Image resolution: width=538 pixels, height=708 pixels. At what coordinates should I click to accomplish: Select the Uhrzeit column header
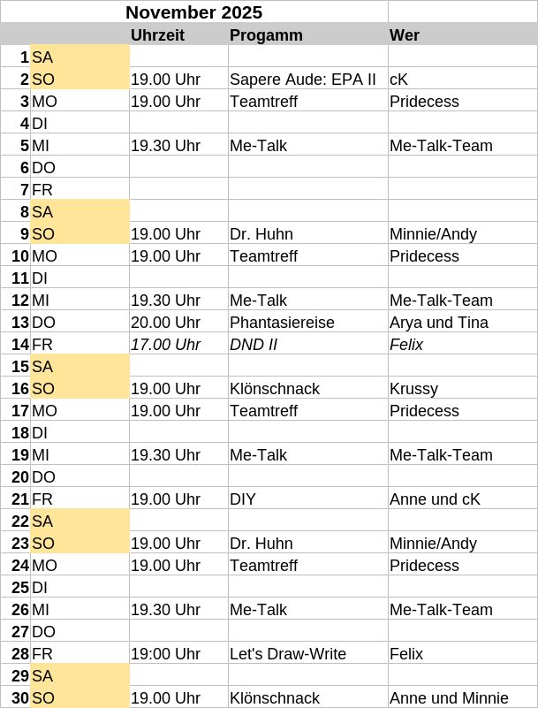click(157, 35)
